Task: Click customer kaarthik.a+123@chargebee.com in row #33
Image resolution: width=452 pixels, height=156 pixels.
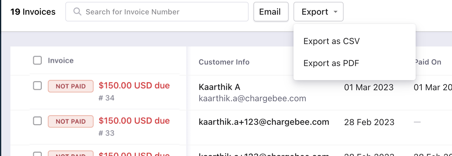Action: point(264,122)
